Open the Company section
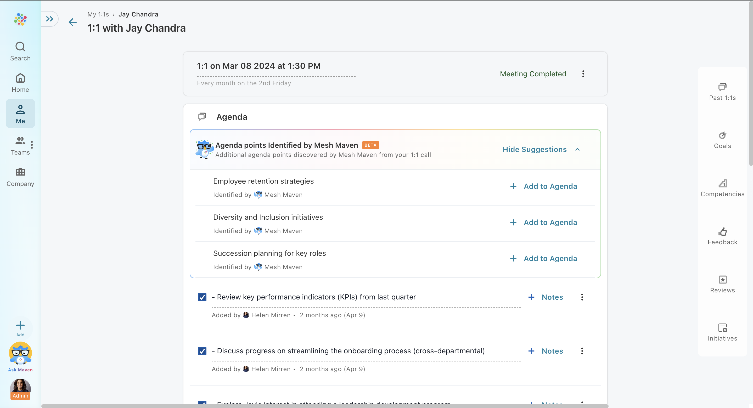 click(20, 177)
